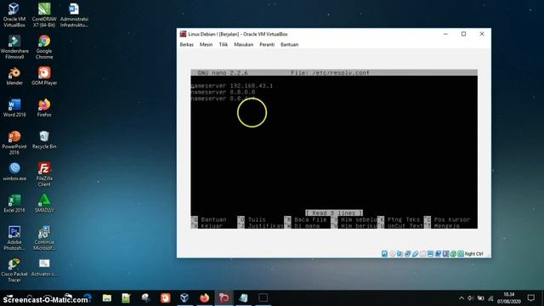Click the recording status icon

coord(438,253)
